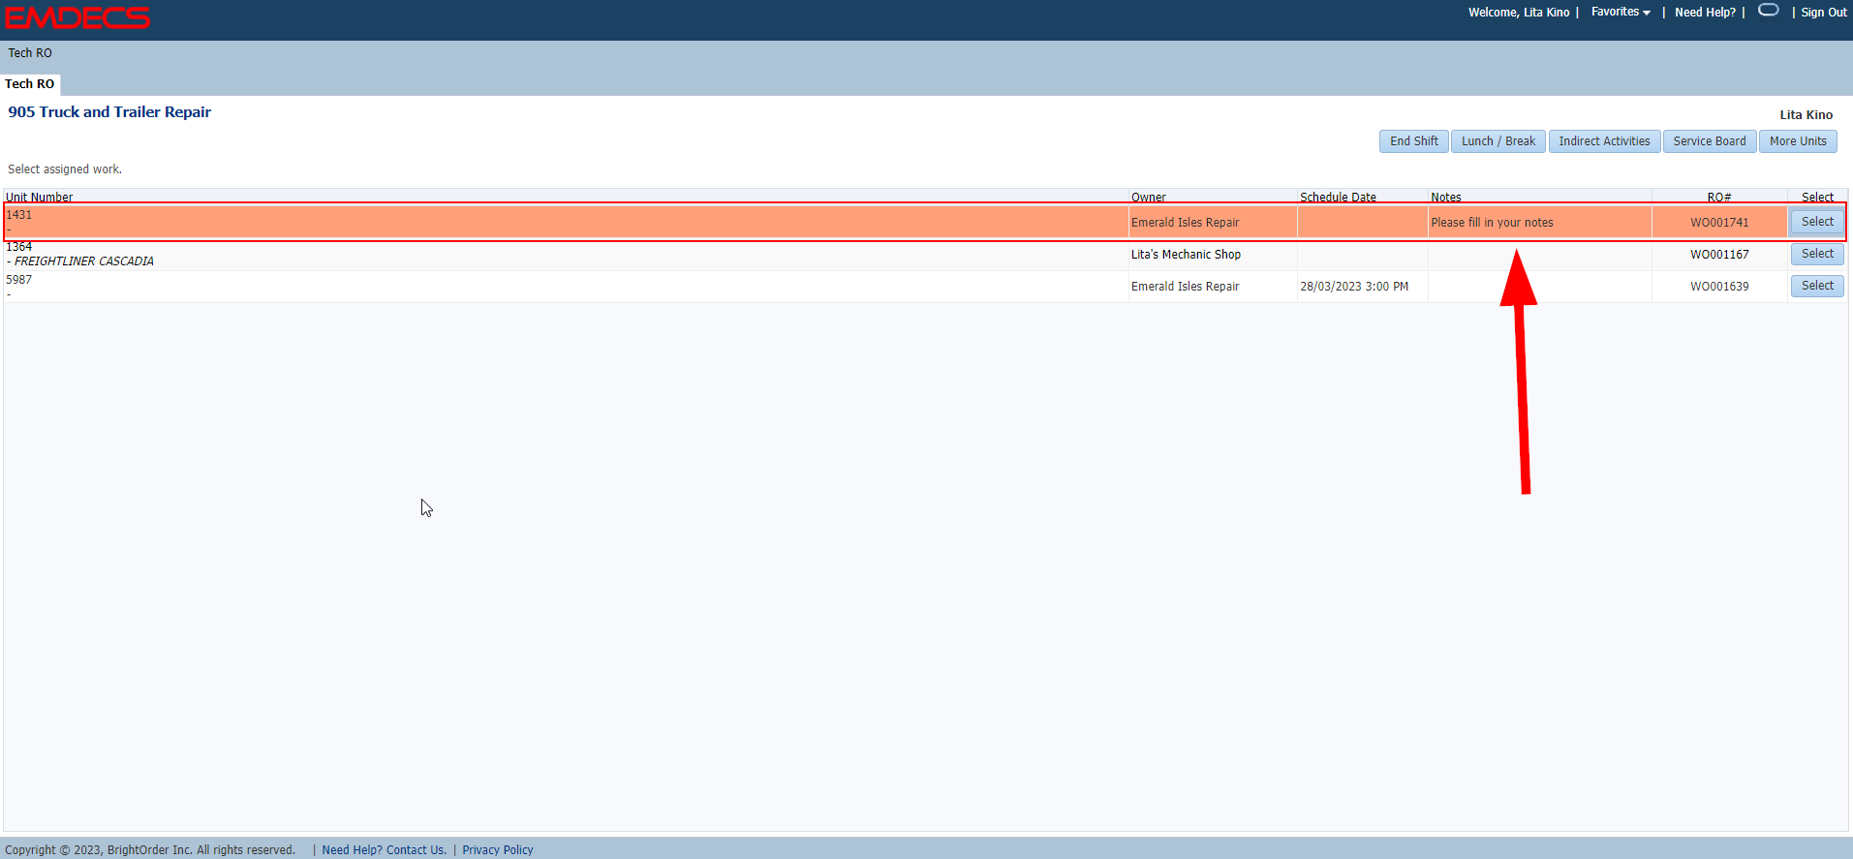Show More Units
Screen dimensions: 1853x859
(x=1797, y=141)
